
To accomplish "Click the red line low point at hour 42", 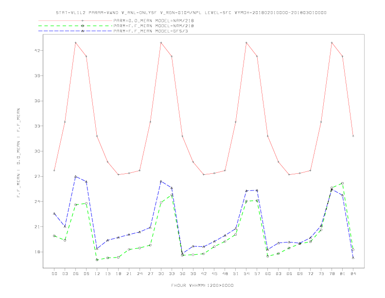I will pos(204,175).
